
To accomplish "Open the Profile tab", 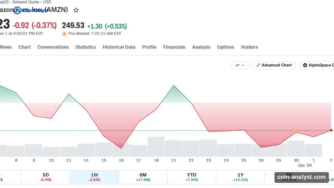I will (149, 47).
